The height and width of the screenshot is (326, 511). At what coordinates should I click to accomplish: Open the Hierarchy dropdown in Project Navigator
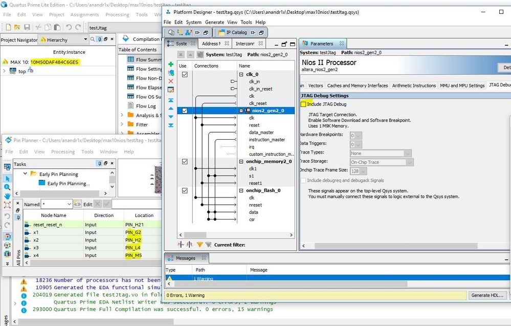click(x=85, y=40)
